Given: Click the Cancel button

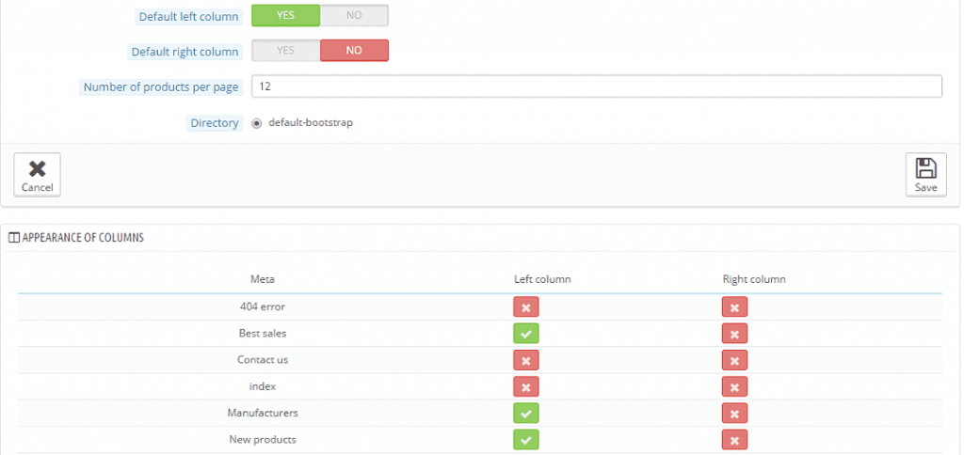Looking at the screenshot, I should pos(37,175).
